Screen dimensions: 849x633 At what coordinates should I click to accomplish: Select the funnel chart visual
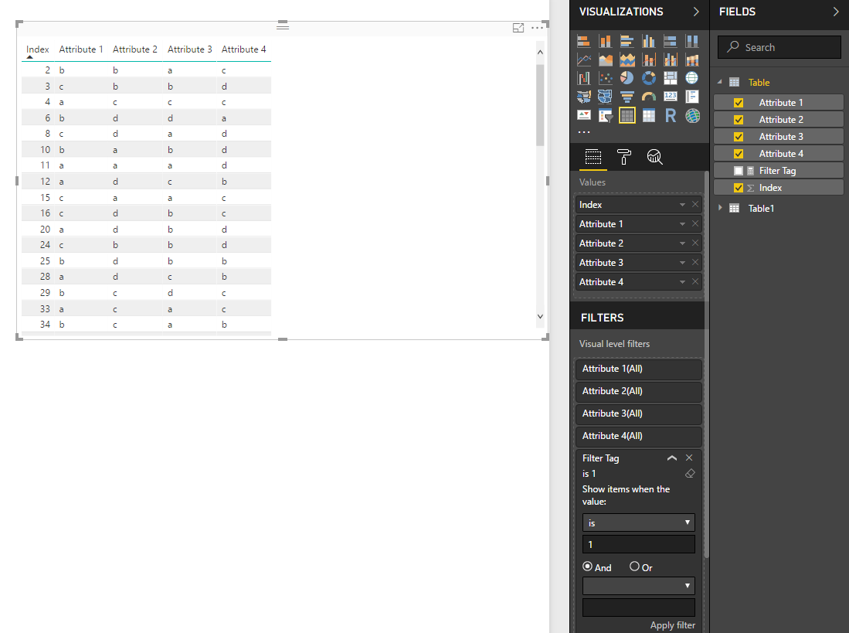pyautogui.click(x=627, y=97)
